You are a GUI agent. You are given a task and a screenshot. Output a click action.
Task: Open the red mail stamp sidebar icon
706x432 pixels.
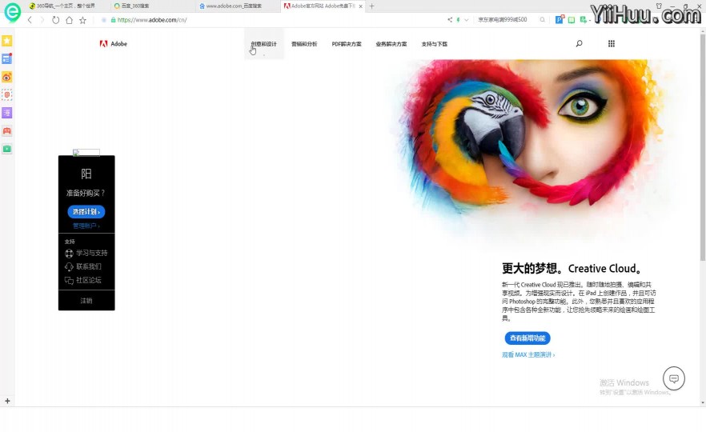[x=6, y=95]
